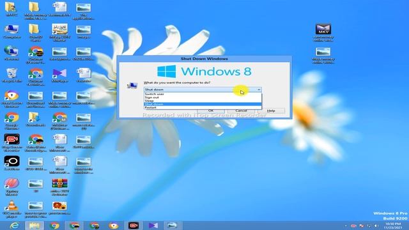Click the purple MKPlayer taskbar icon
Screen dimensions: 409x230
153,226
